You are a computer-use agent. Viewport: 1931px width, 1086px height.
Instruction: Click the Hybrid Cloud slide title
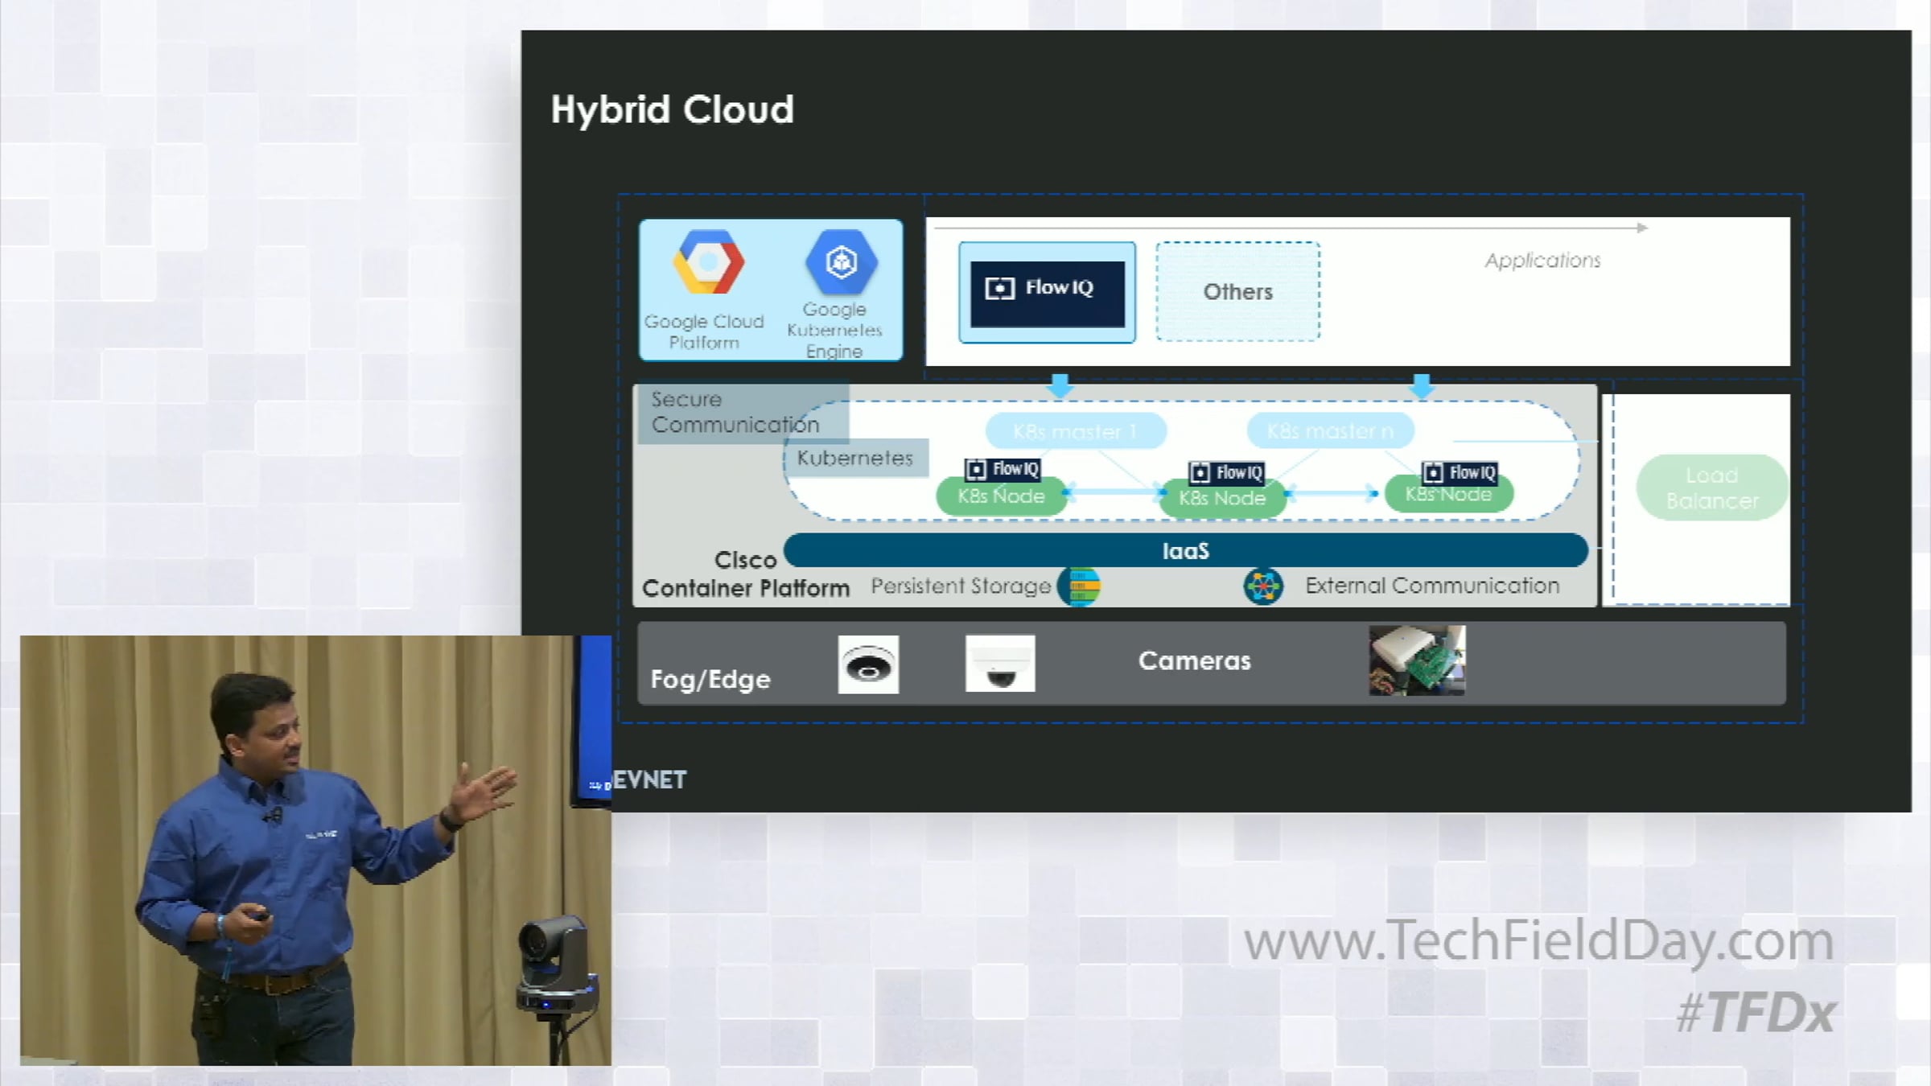[x=672, y=109]
